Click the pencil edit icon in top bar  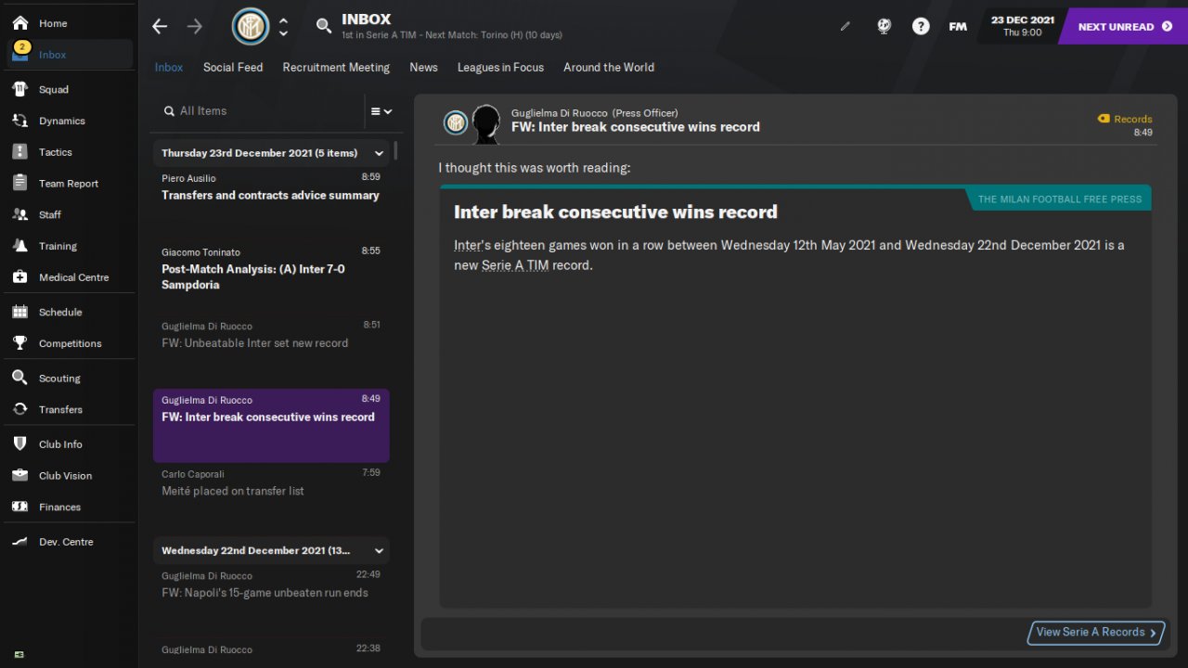(x=845, y=27)
